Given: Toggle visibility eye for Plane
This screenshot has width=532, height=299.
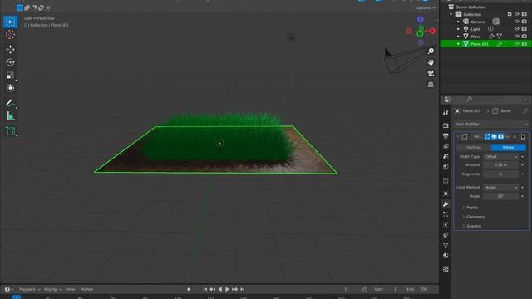Looking at the screenshot, I should point(517,37).
